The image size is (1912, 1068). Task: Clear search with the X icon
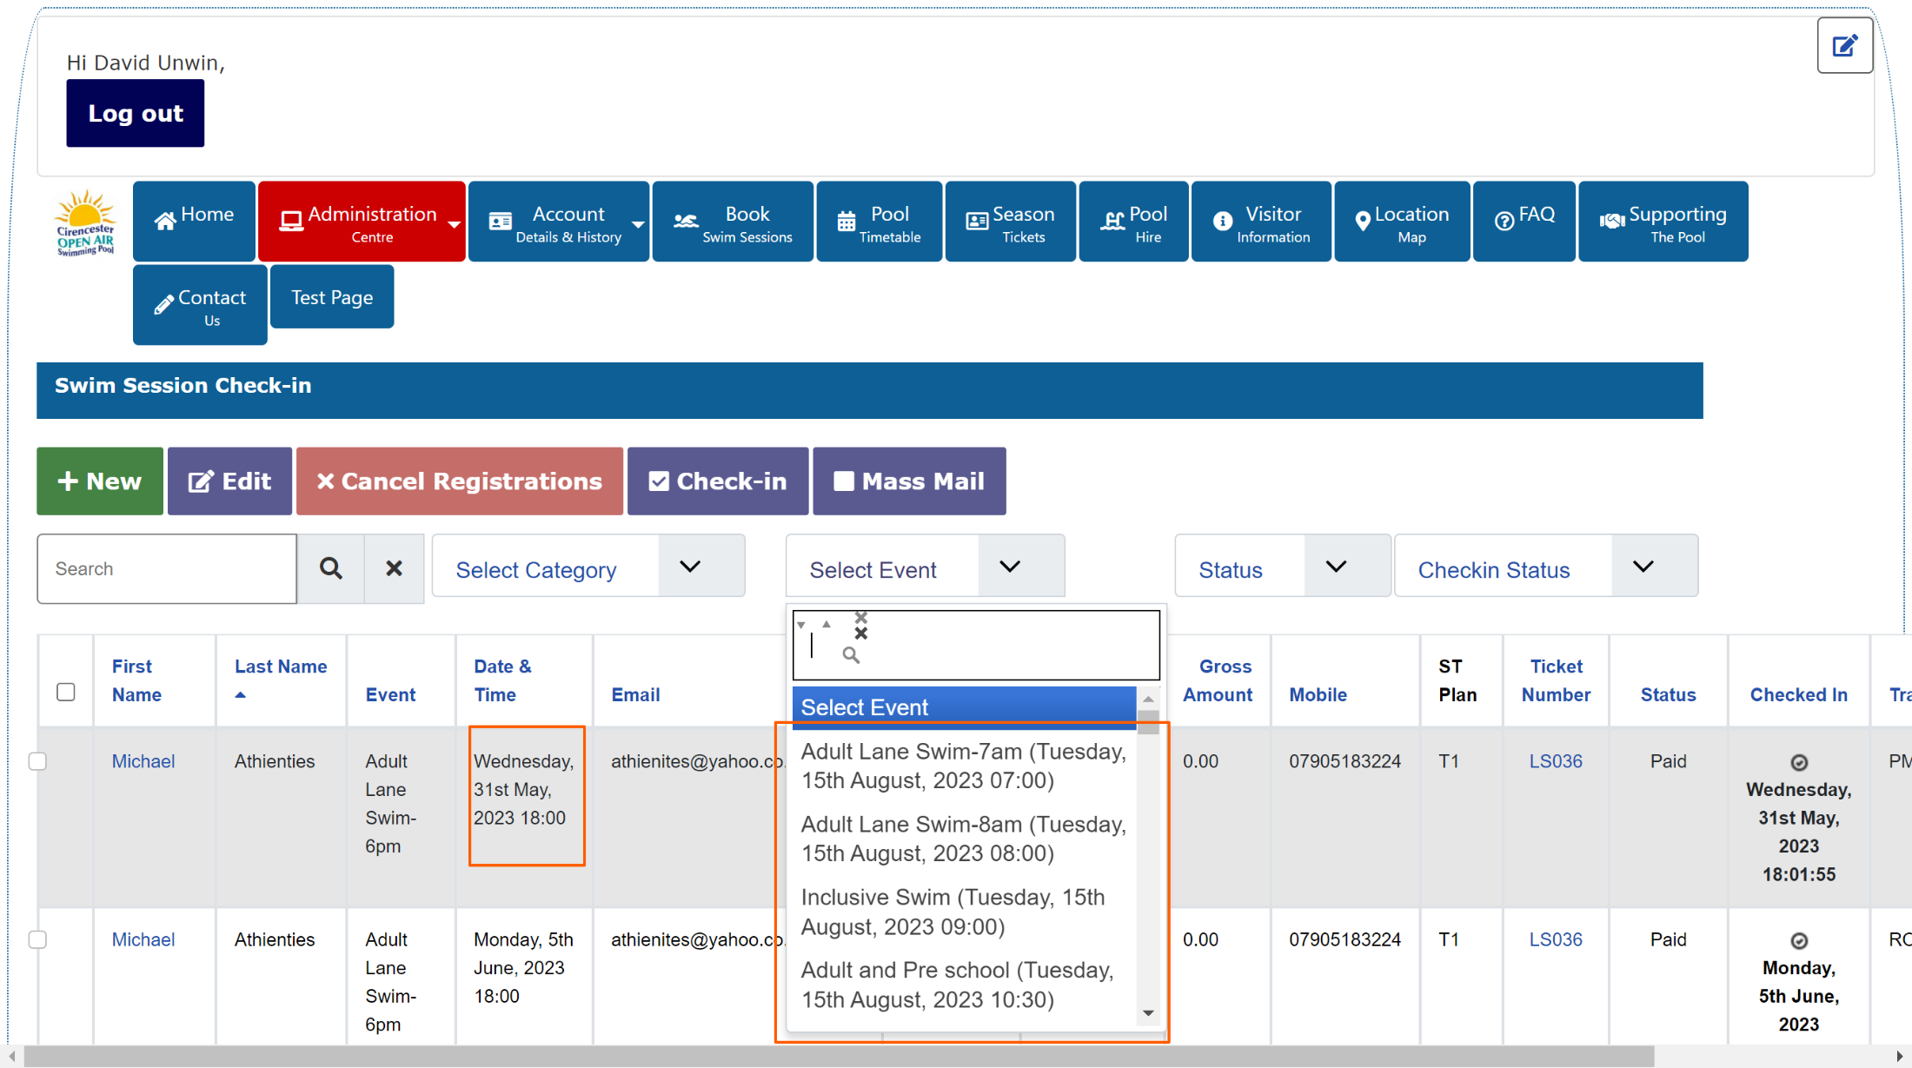tap(394, 568)
